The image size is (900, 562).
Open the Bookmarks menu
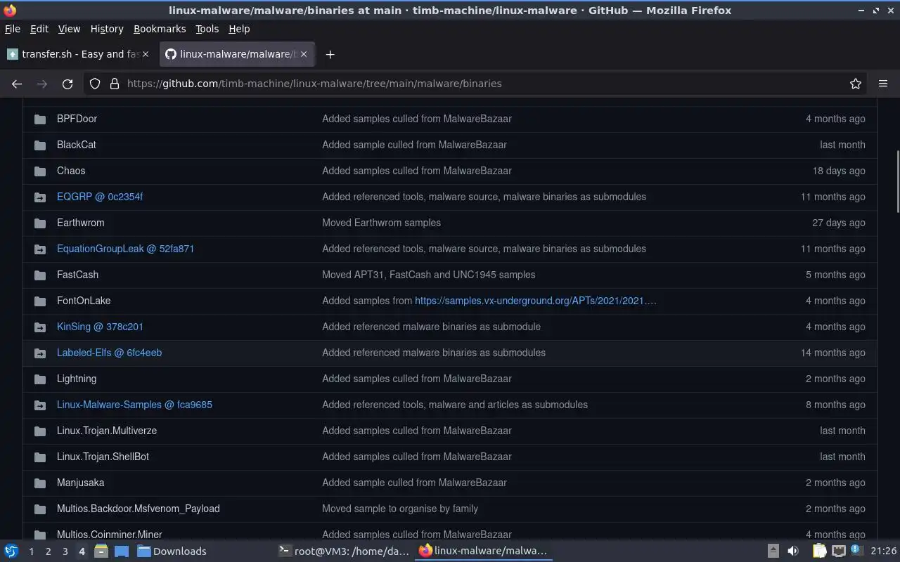[x=160, y=29]
